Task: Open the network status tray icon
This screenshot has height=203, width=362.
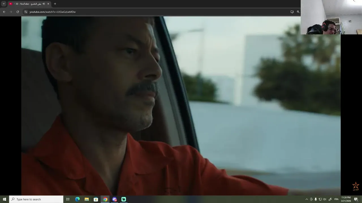Action: (x=320, y=199)
